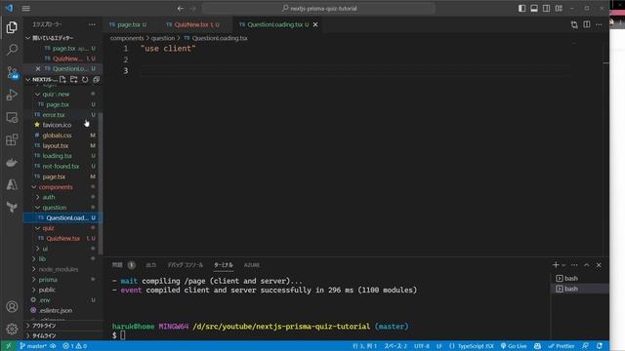
Task: Click the New File icon in explorer header
Action: [62, 79]
